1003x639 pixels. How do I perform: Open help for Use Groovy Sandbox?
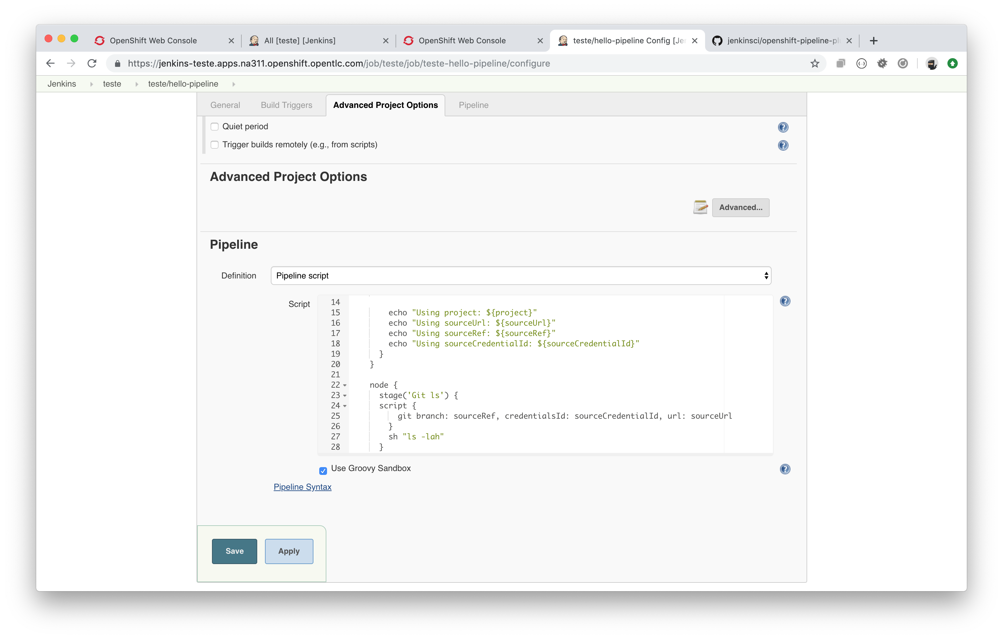785,469
